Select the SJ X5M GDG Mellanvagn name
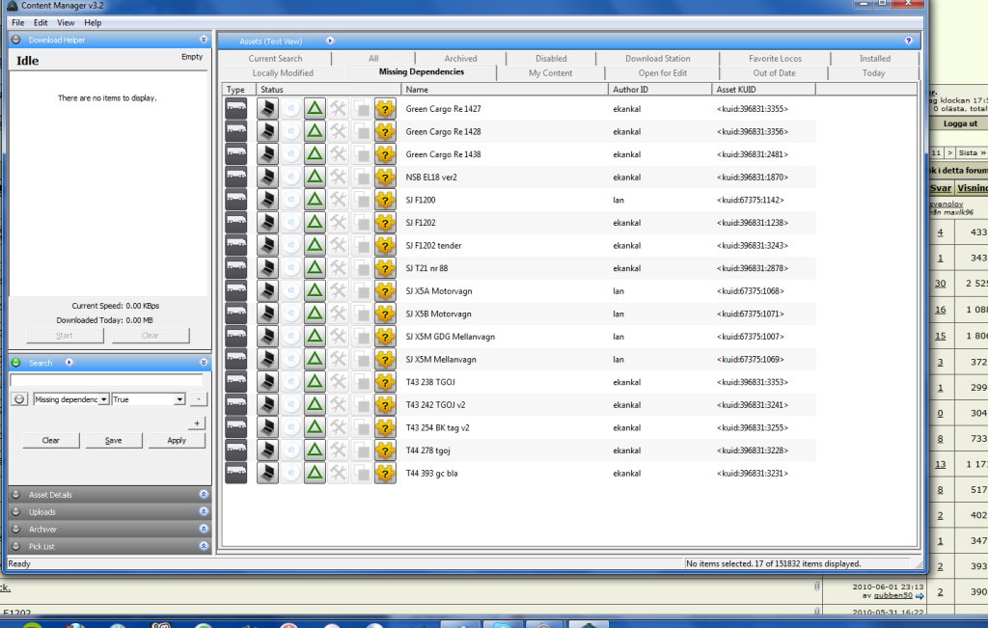The image size is (988, 628). [451, 337]
